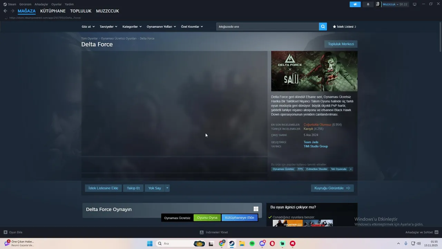The height and width of the screenshot is (249, 442).
Task: Click the volume speaker icon in tray
Action: point(419,243)
